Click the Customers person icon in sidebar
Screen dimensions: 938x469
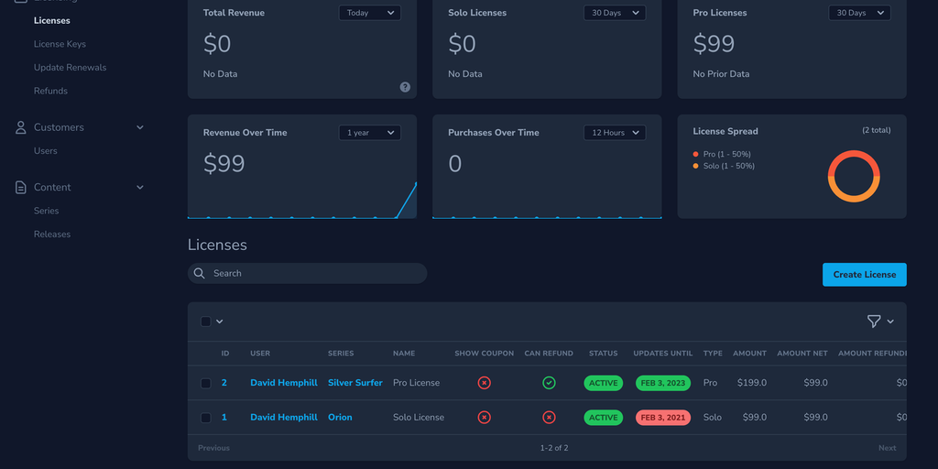20,127
